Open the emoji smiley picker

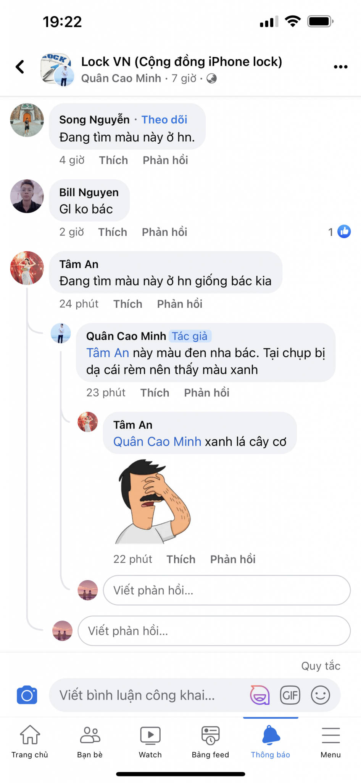(320, 695)
